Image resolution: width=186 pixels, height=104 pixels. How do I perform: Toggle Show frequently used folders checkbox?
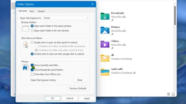pyautogui.click(x=32, y=70)
